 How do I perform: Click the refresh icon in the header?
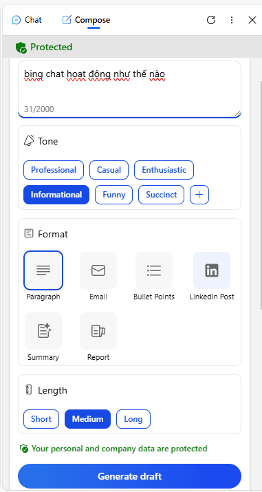pos(211,20)
